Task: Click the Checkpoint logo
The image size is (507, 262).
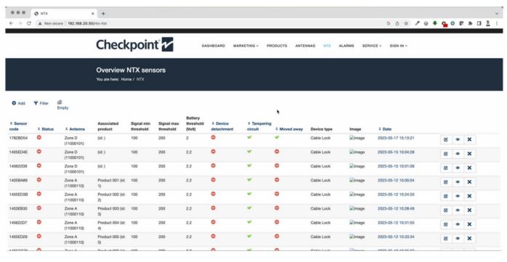Action: [x=135, y=44]
